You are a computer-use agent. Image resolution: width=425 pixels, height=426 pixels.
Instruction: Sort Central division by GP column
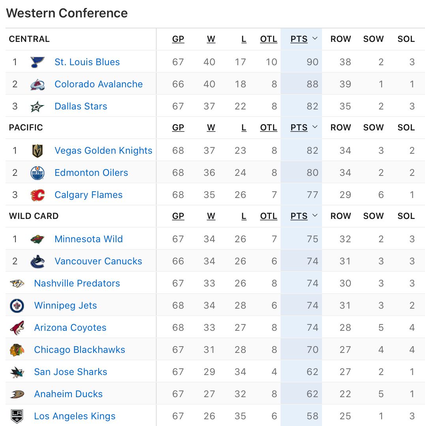point(178,39)
